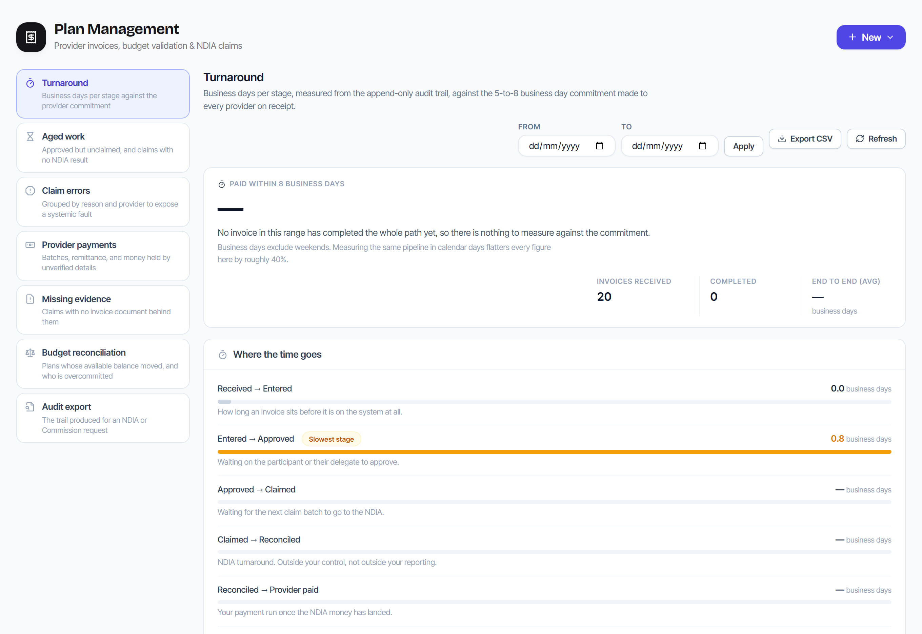
Task: Focus the TO date input field
Action: click(x=669, y=146)
